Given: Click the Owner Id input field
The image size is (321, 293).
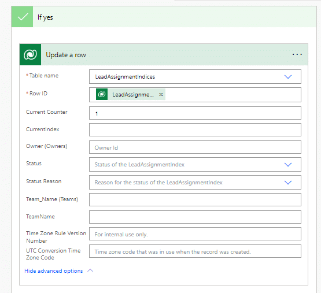Looking at the screenshot, I should tap(195, 147).
